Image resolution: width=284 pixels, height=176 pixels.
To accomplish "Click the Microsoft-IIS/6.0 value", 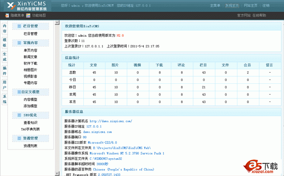I will (102, 142).
